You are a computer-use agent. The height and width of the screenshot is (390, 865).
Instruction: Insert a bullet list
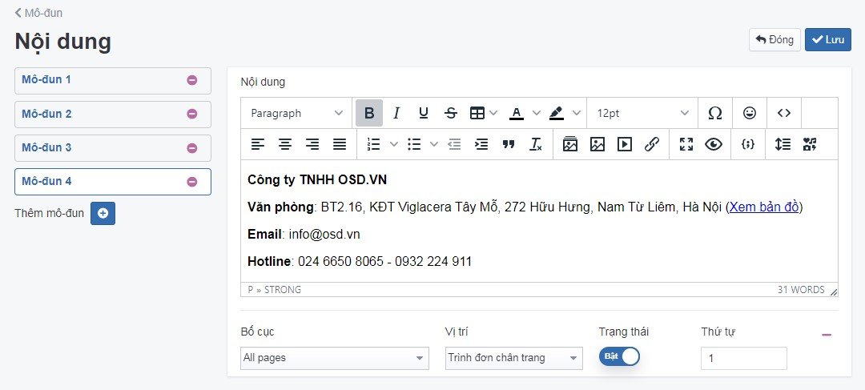414,144
